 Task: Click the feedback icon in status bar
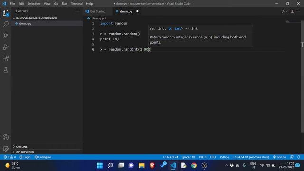[292, 157]
